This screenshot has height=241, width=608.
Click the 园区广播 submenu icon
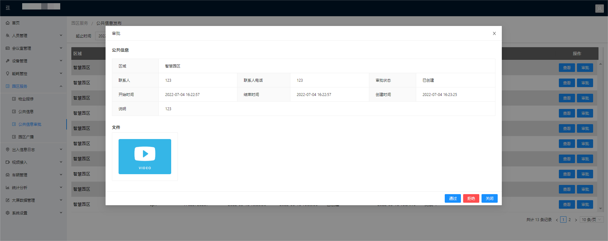pyautogui.click(x=14, y=137)
